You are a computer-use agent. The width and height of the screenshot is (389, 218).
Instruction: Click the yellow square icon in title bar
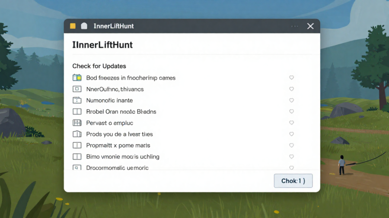point(73,26)
